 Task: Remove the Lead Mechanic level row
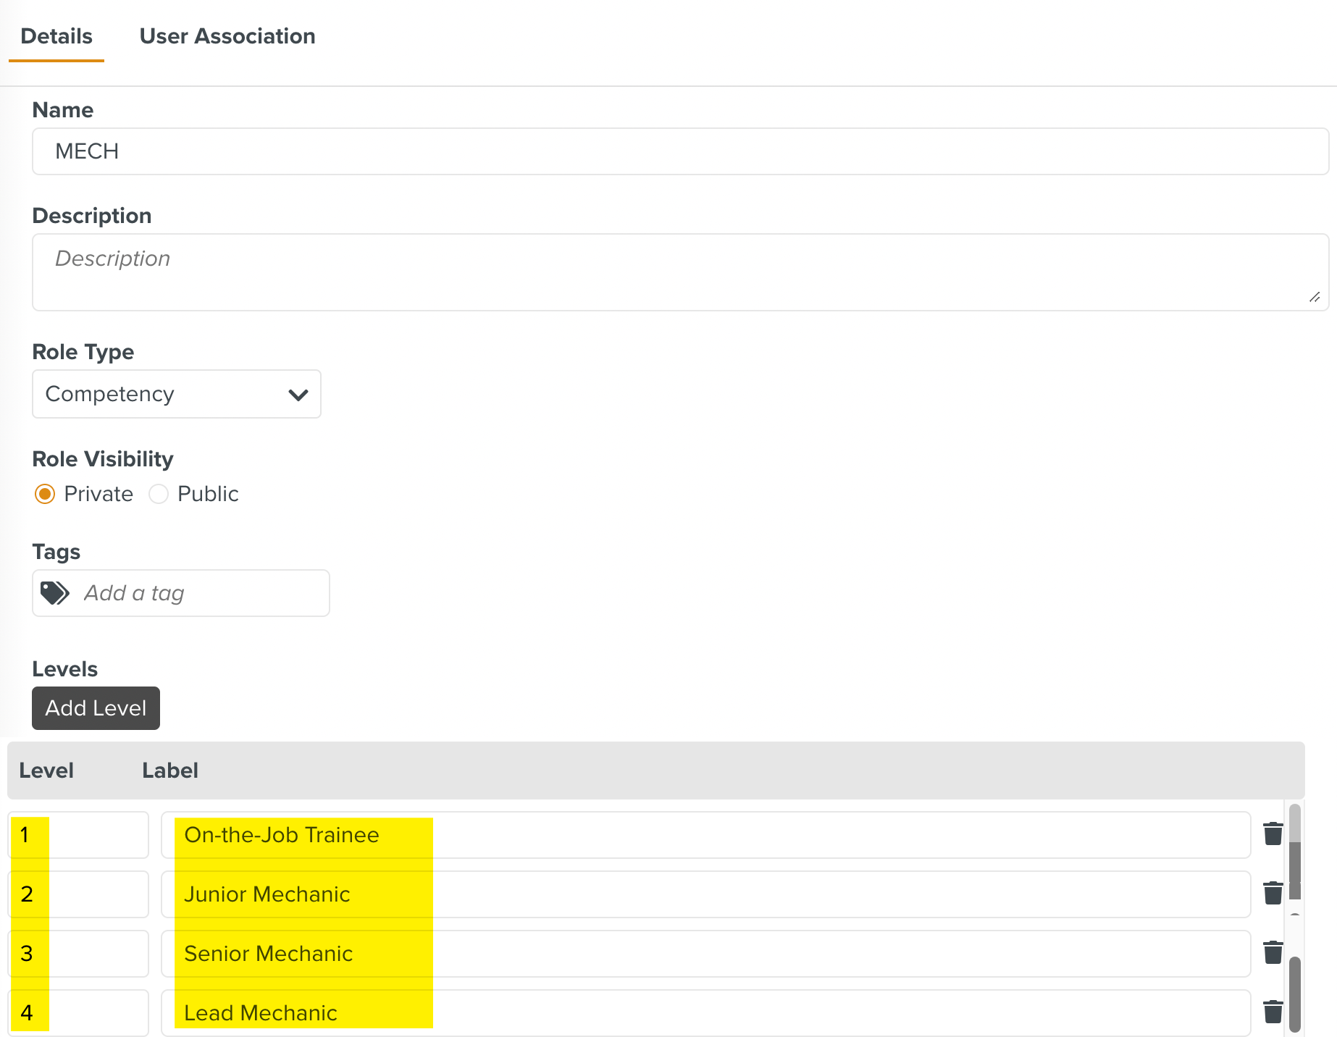coord(1273,1012)
